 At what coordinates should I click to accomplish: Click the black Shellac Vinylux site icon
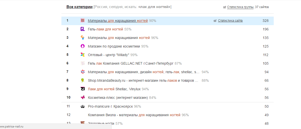click(83, 89)
